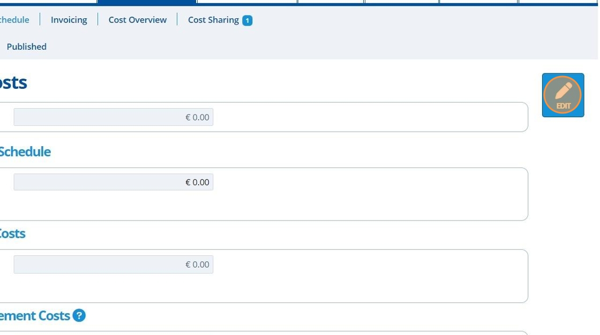Click the Cost Sharing notification badge
The width and height of the screenshot is (600, 335).
[x=247, y=20]
